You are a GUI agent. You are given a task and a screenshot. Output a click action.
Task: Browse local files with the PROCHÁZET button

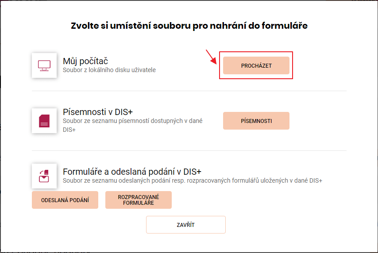256,65
